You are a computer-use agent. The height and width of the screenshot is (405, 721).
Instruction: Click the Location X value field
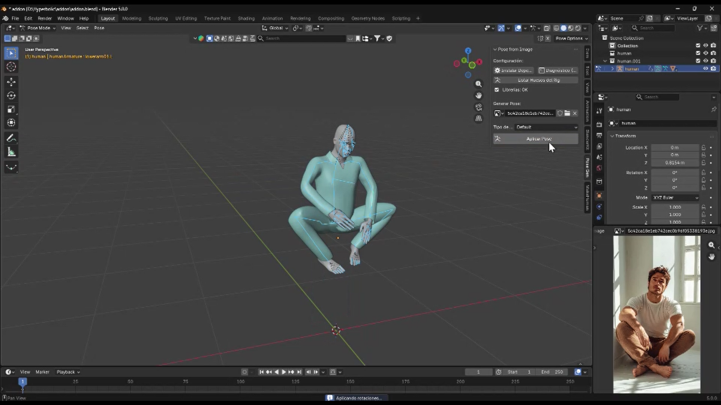(x=675, y=148)
